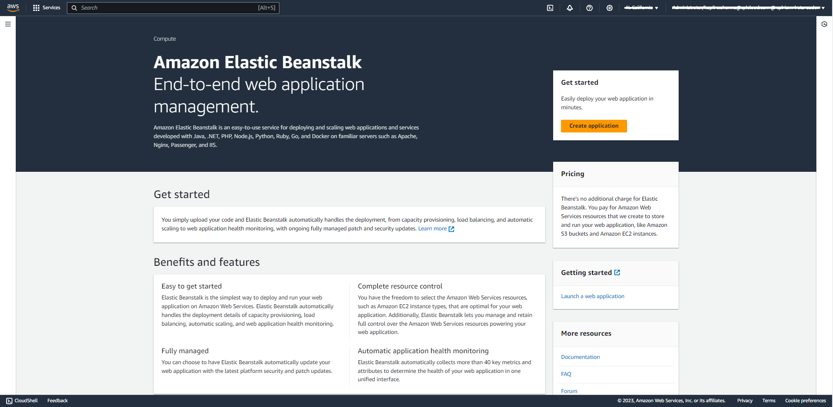
Task: Open Launch a web application link
Action: [593, 296]
